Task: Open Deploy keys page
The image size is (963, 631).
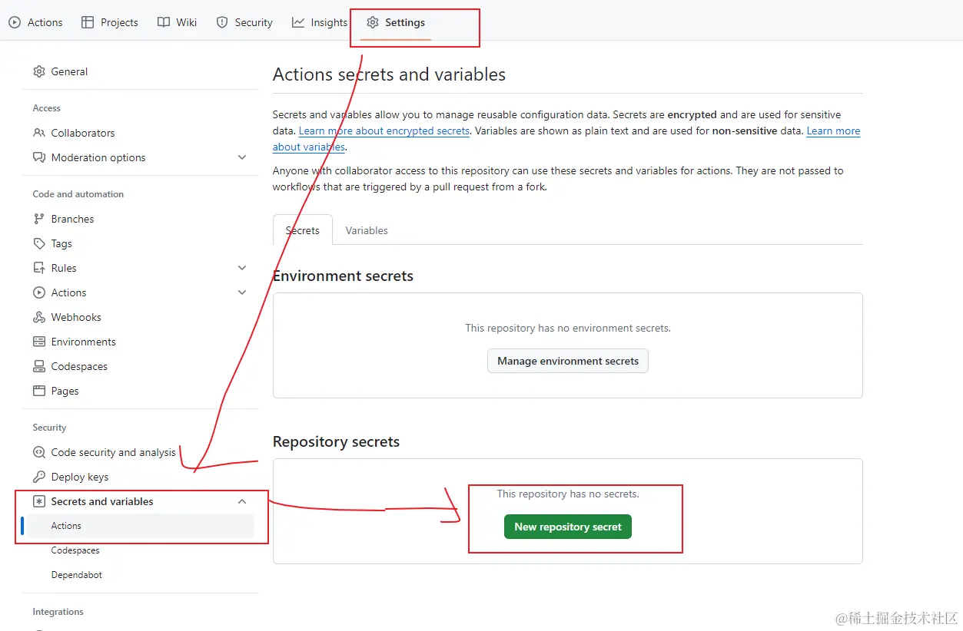Action: (x=80, y=477)
